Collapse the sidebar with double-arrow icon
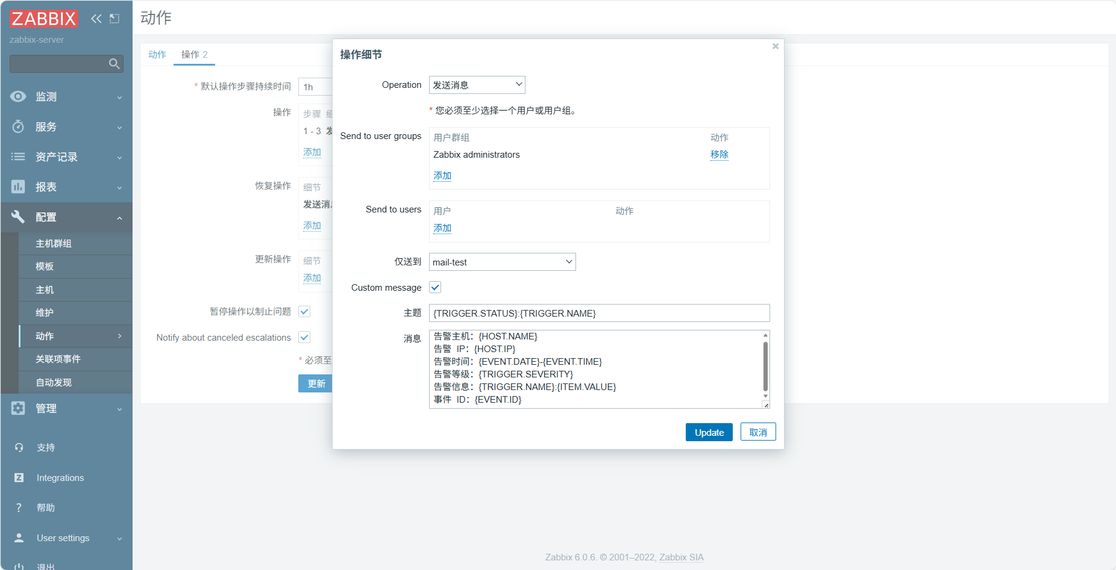The image size is (1116, 570). [96, 19]
